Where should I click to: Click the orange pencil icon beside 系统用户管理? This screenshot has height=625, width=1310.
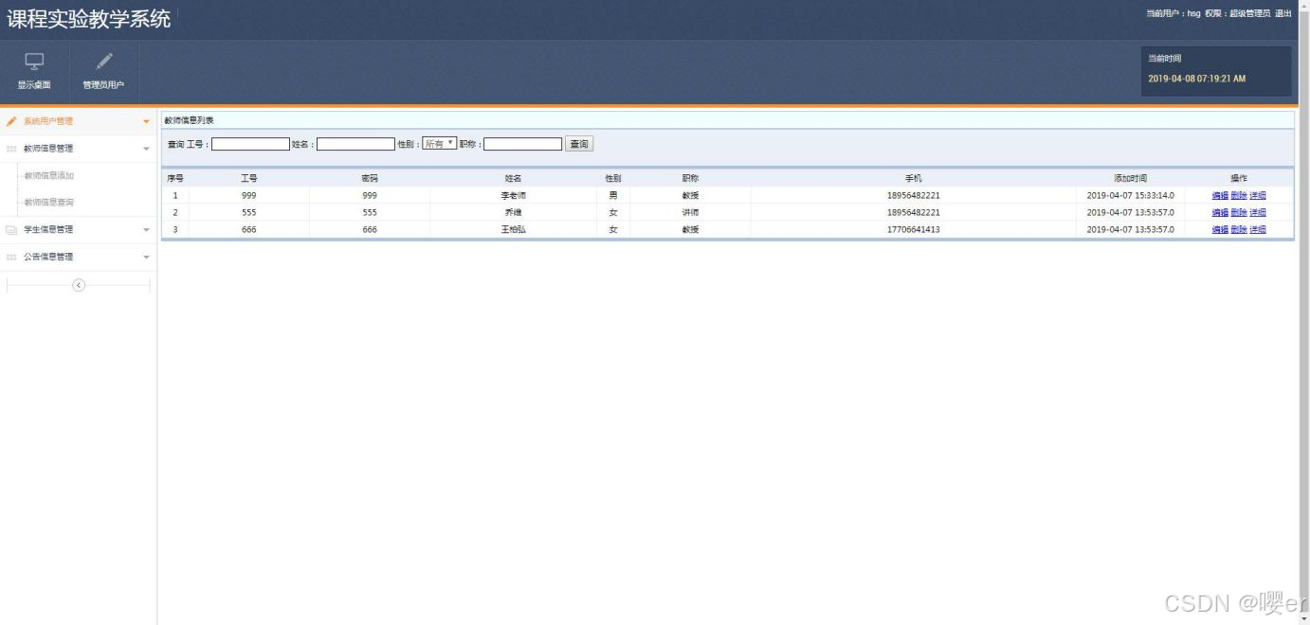[11, 121]
